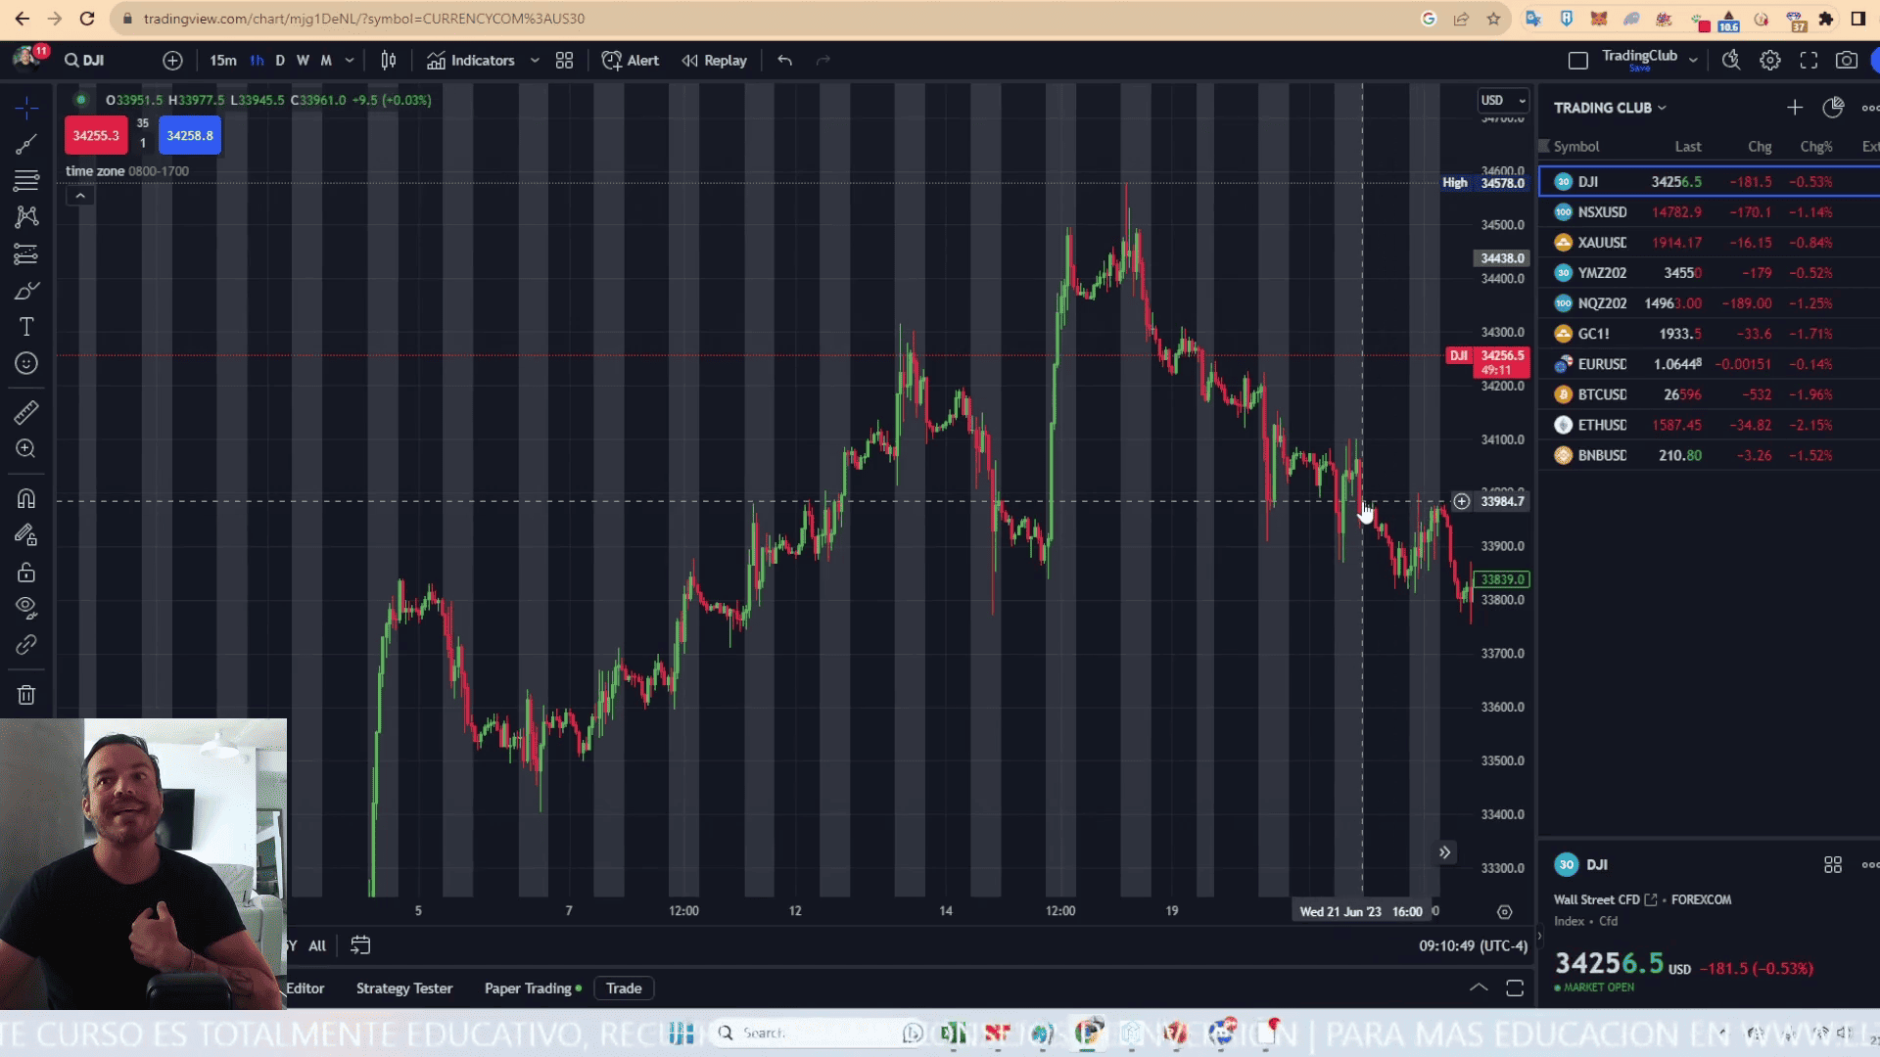Open the layout select square icon

pos(1578,61)
